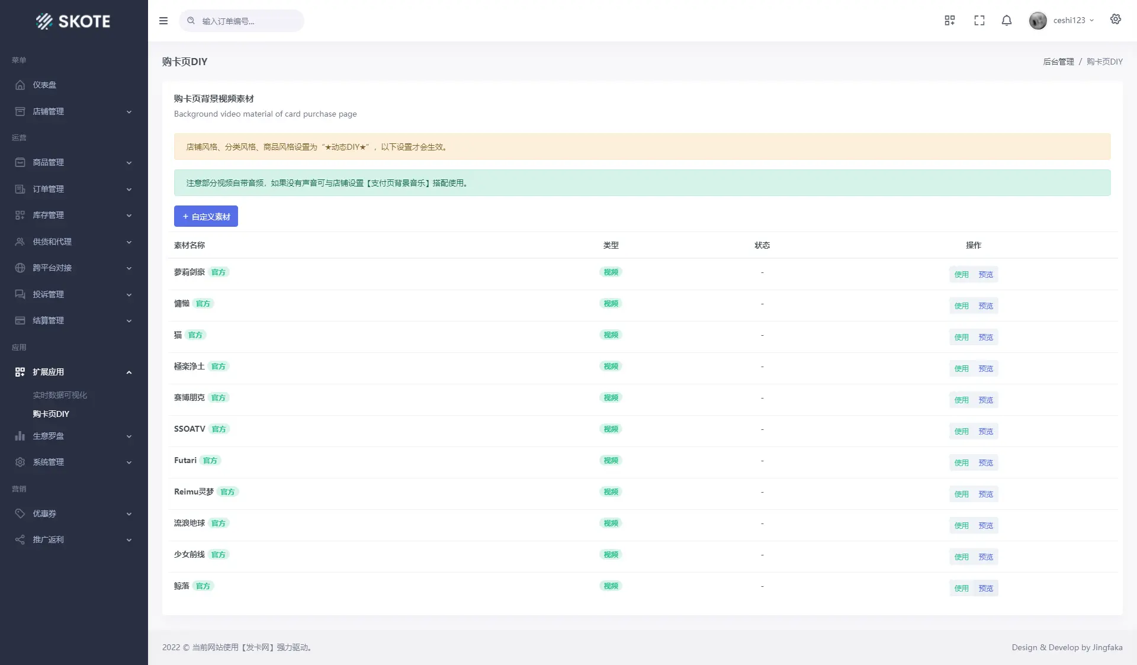Expand the 供货和代理 chevron
Viewport: 1137px width, 665px height.
tap(129, 242)
